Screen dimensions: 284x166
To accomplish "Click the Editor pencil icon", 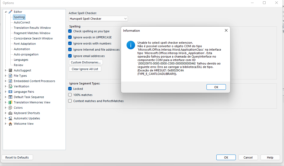I will point(10,12).
